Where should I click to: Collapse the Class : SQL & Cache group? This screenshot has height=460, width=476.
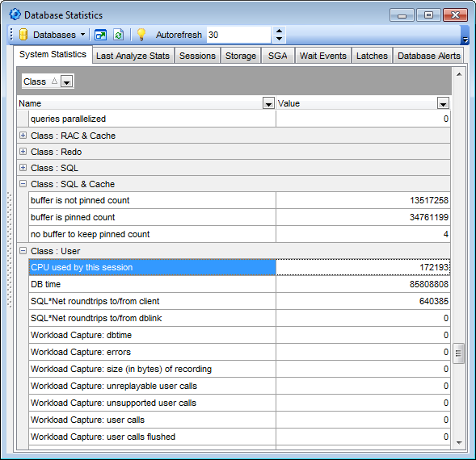coord(23,184)
